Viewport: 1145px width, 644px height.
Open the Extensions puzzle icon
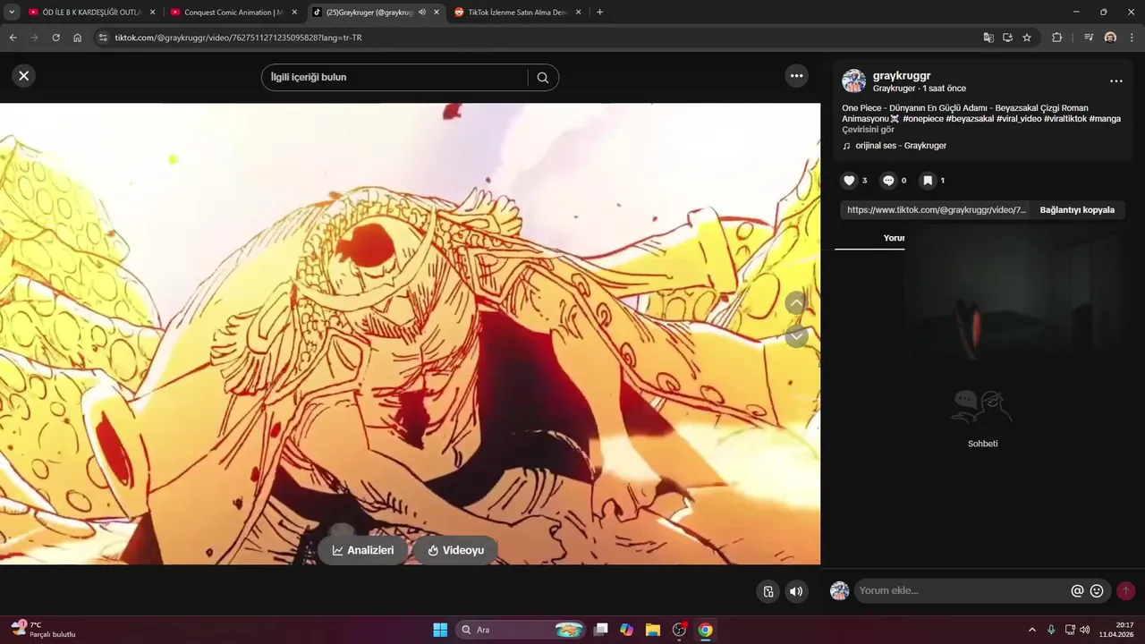[x=1056, y=38]
